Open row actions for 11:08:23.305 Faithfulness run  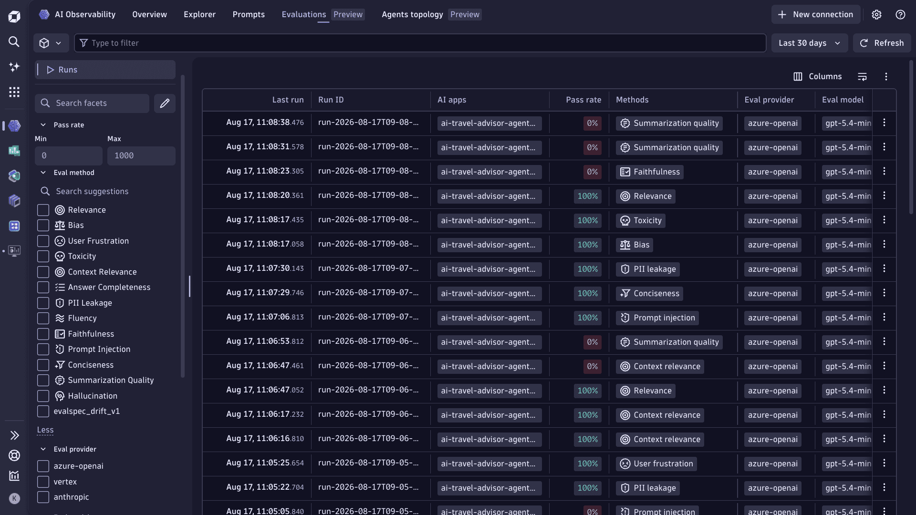point(884,171)
